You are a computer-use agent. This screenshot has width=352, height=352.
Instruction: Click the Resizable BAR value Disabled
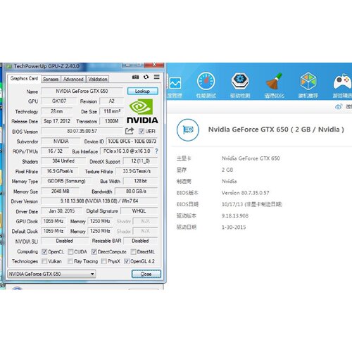[x=140, y=241]
